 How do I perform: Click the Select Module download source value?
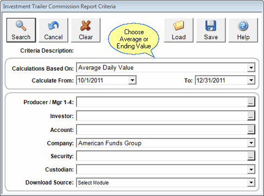click(93, 182)
